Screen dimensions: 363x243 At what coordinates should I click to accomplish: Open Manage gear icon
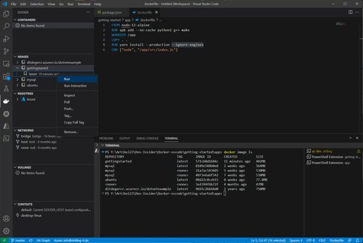(6, 231)
